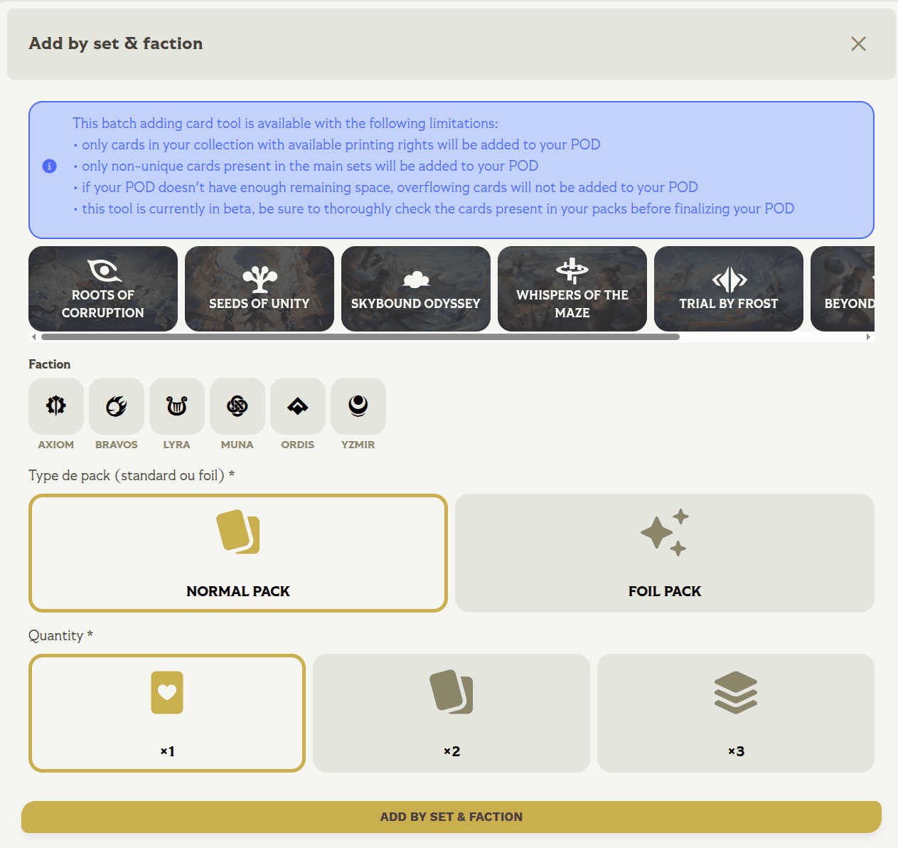The image size is (898, 848).
Task: Choose the Ordis faction icon
Action: (298, 406)
